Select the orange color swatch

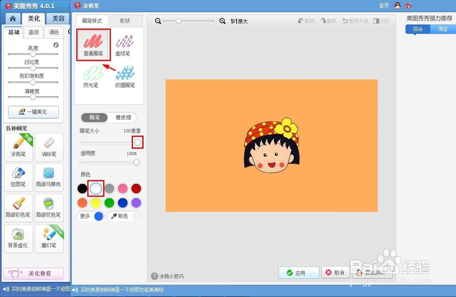pyautogui.click(x=82, y=203)
